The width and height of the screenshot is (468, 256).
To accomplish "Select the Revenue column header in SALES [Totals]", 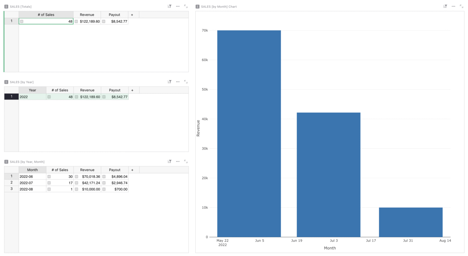I will (x=87, y=15).
